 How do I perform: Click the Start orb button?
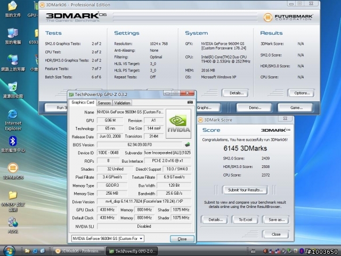click(9, 251)
